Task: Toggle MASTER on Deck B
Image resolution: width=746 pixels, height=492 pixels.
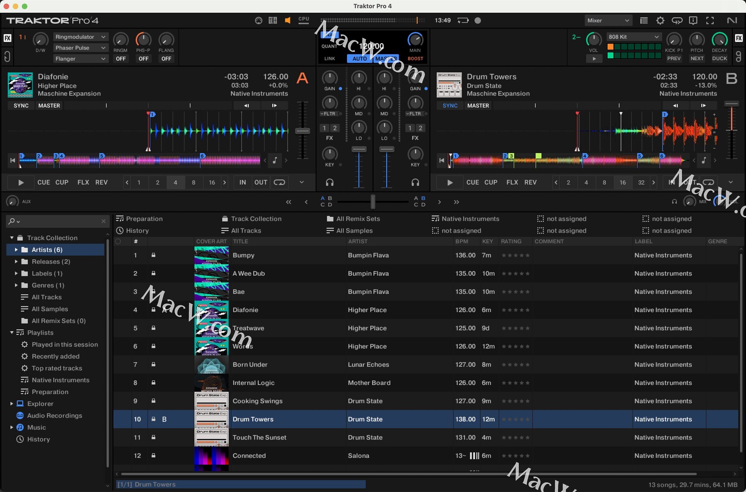Action: pyautogui.click(x=478, y=106)
